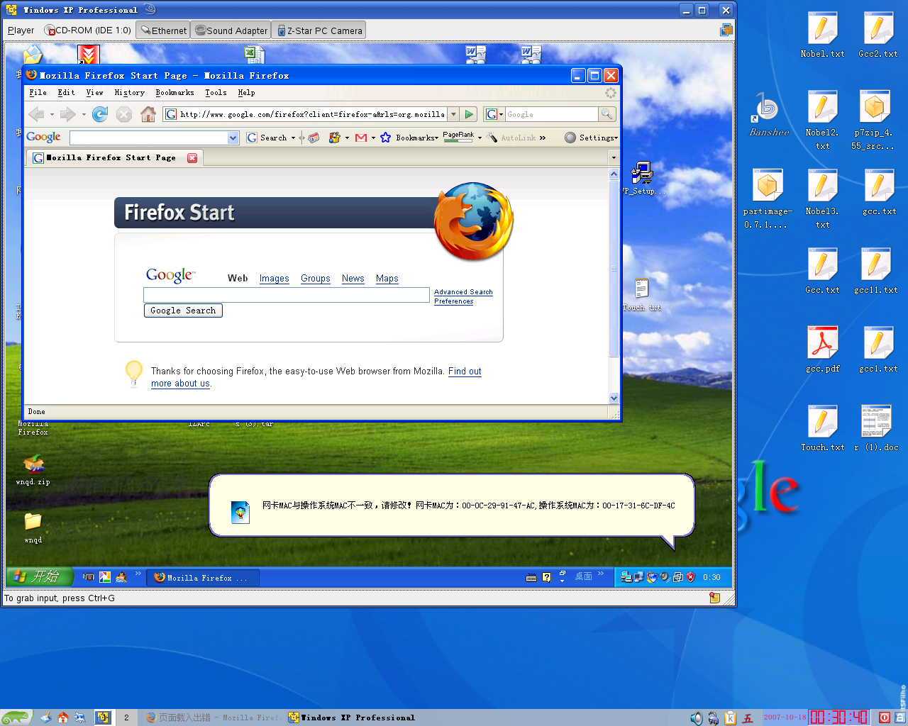Viewport: 908px width, 726px height.
Task: Expand the Google Toolbar search box dropdown
Action: tap(233, 138)
